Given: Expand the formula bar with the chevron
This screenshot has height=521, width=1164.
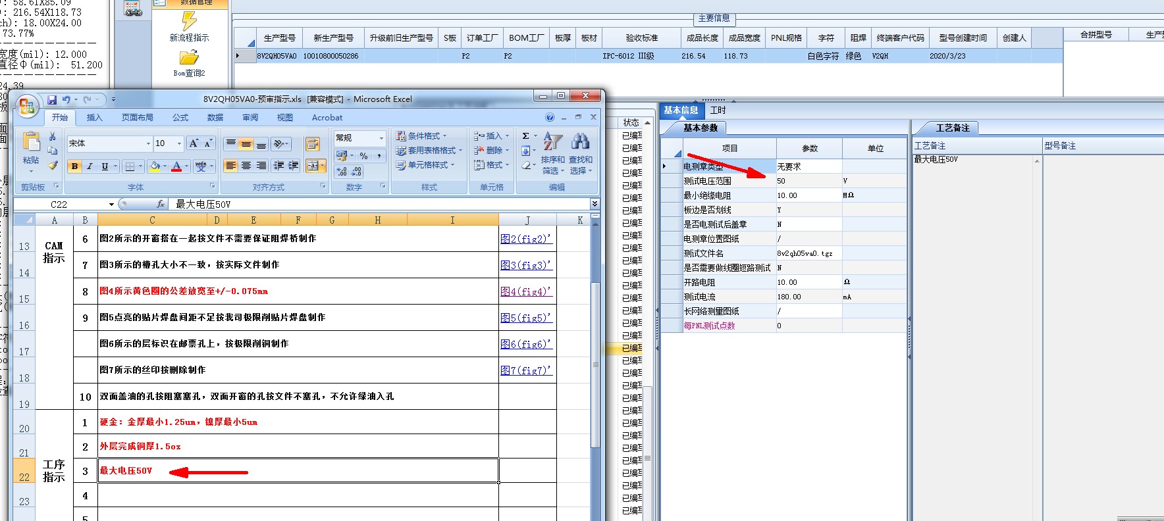Looking at the screenshot, I should (595, 204).
